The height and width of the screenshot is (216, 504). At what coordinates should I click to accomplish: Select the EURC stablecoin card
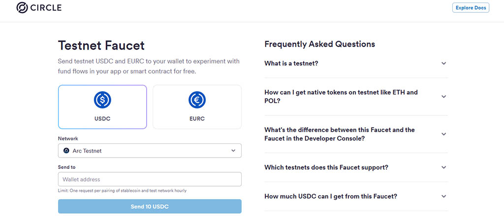[x=197, y=107]
